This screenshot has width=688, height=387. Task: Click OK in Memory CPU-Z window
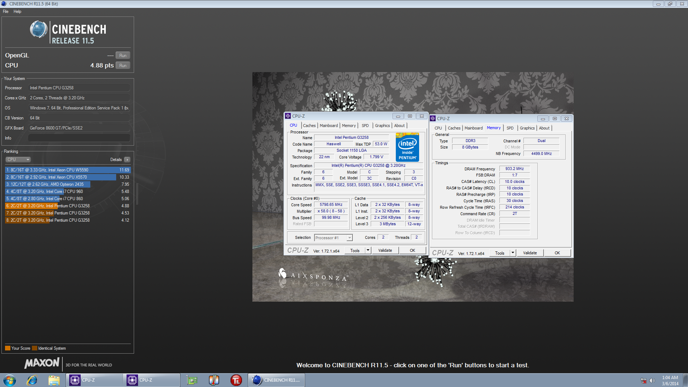(557, 253)
